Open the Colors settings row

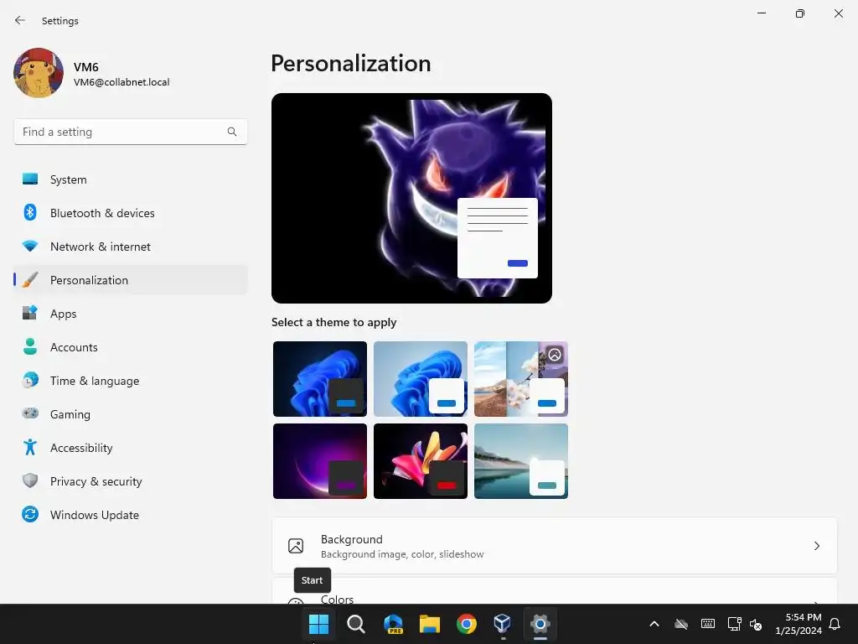(555, 591)
